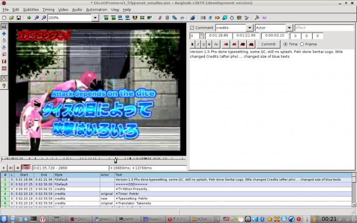Screen dimensions: 357x223
Task: Select the standard crosshair visual tool
Action: (4, 27)
